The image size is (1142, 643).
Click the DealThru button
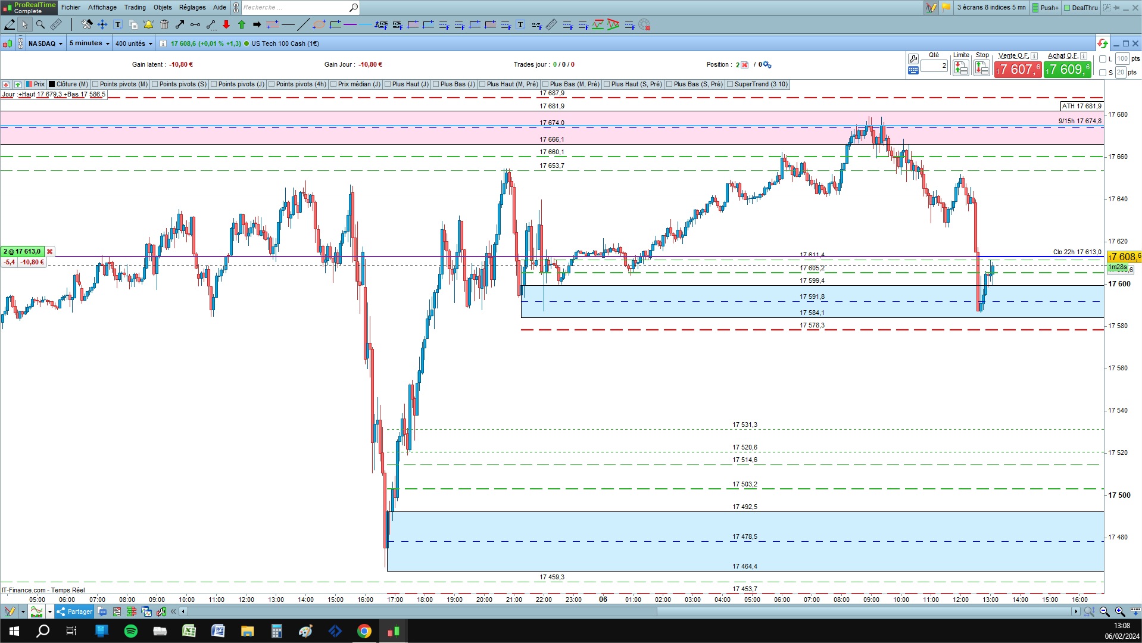pos(1081,8)
